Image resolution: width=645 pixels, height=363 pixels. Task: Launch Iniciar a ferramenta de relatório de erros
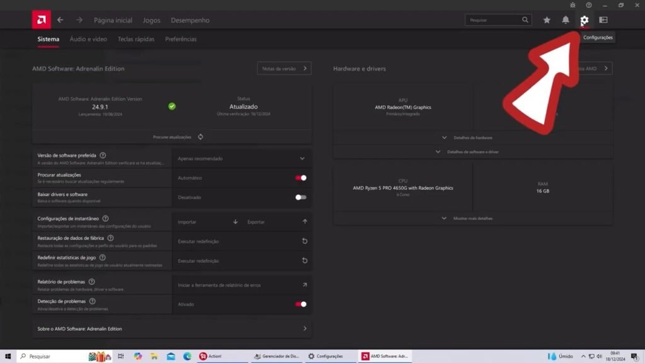(241, 285)
